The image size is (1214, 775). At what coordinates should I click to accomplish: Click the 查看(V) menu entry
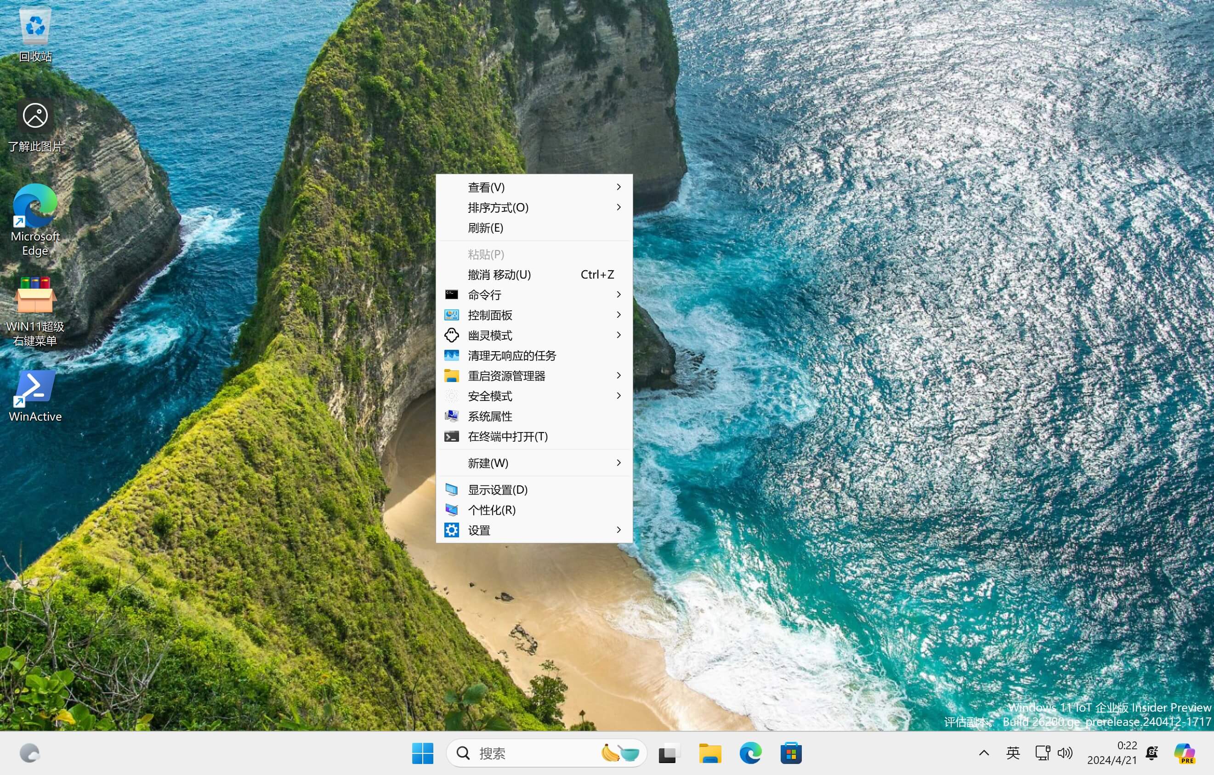[534, 187]
